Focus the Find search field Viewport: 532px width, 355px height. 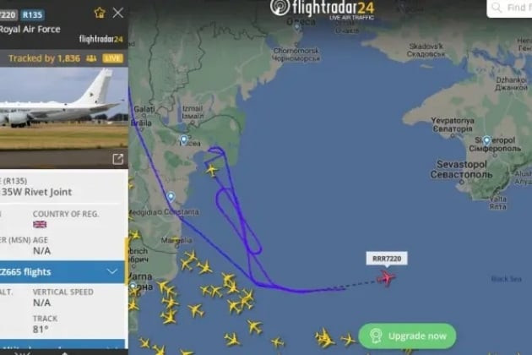click(509, 8)
